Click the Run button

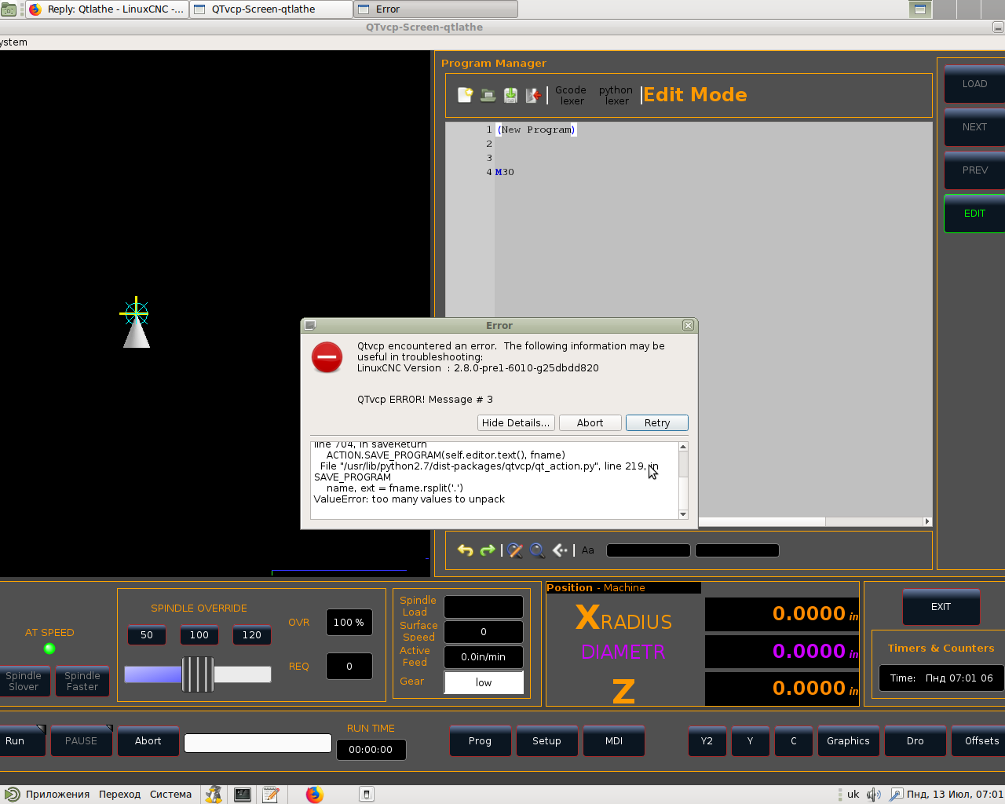pyautogui.click(x=21, y=741)
